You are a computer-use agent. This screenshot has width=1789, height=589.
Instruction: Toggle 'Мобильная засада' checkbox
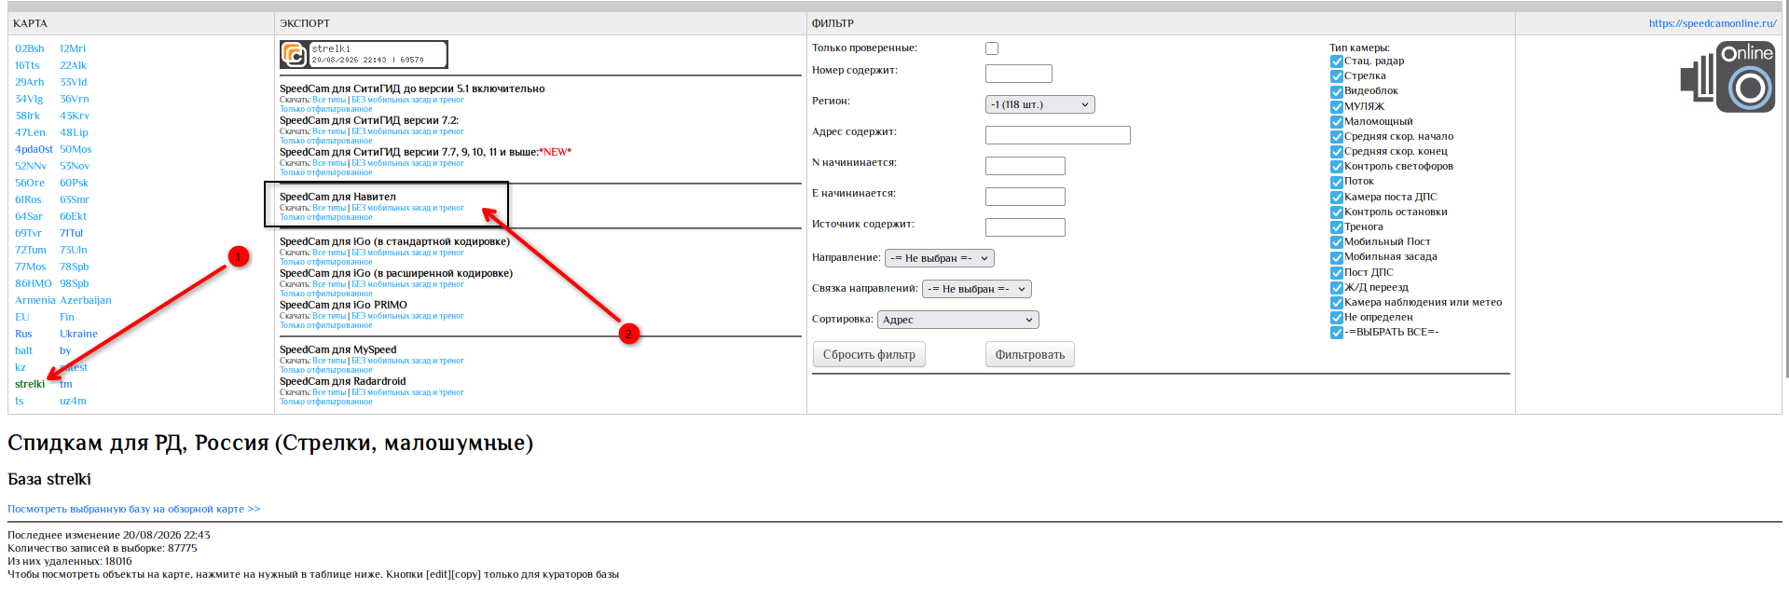coord(1337,257)
